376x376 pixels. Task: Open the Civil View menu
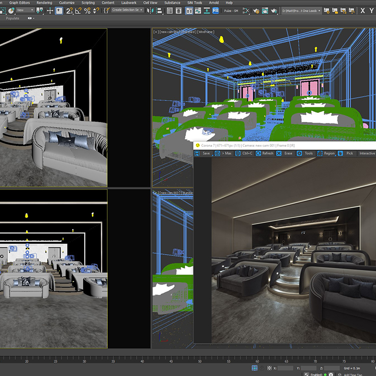coord(150,3)
